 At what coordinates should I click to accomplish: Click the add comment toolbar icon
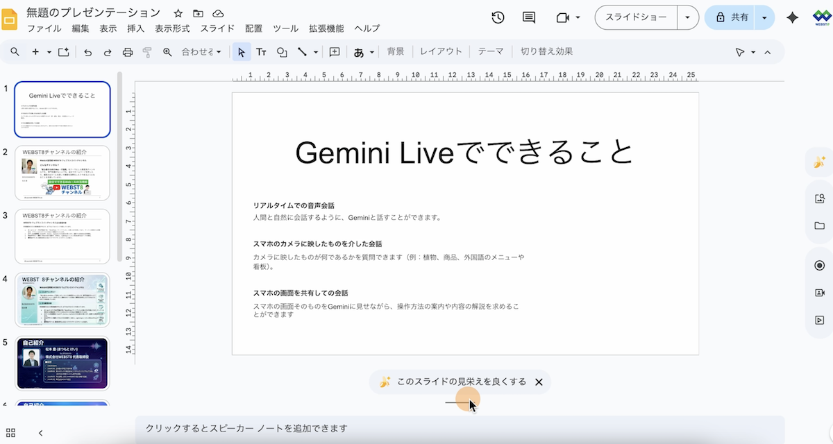pyautogui.click(x=335, y=52)
